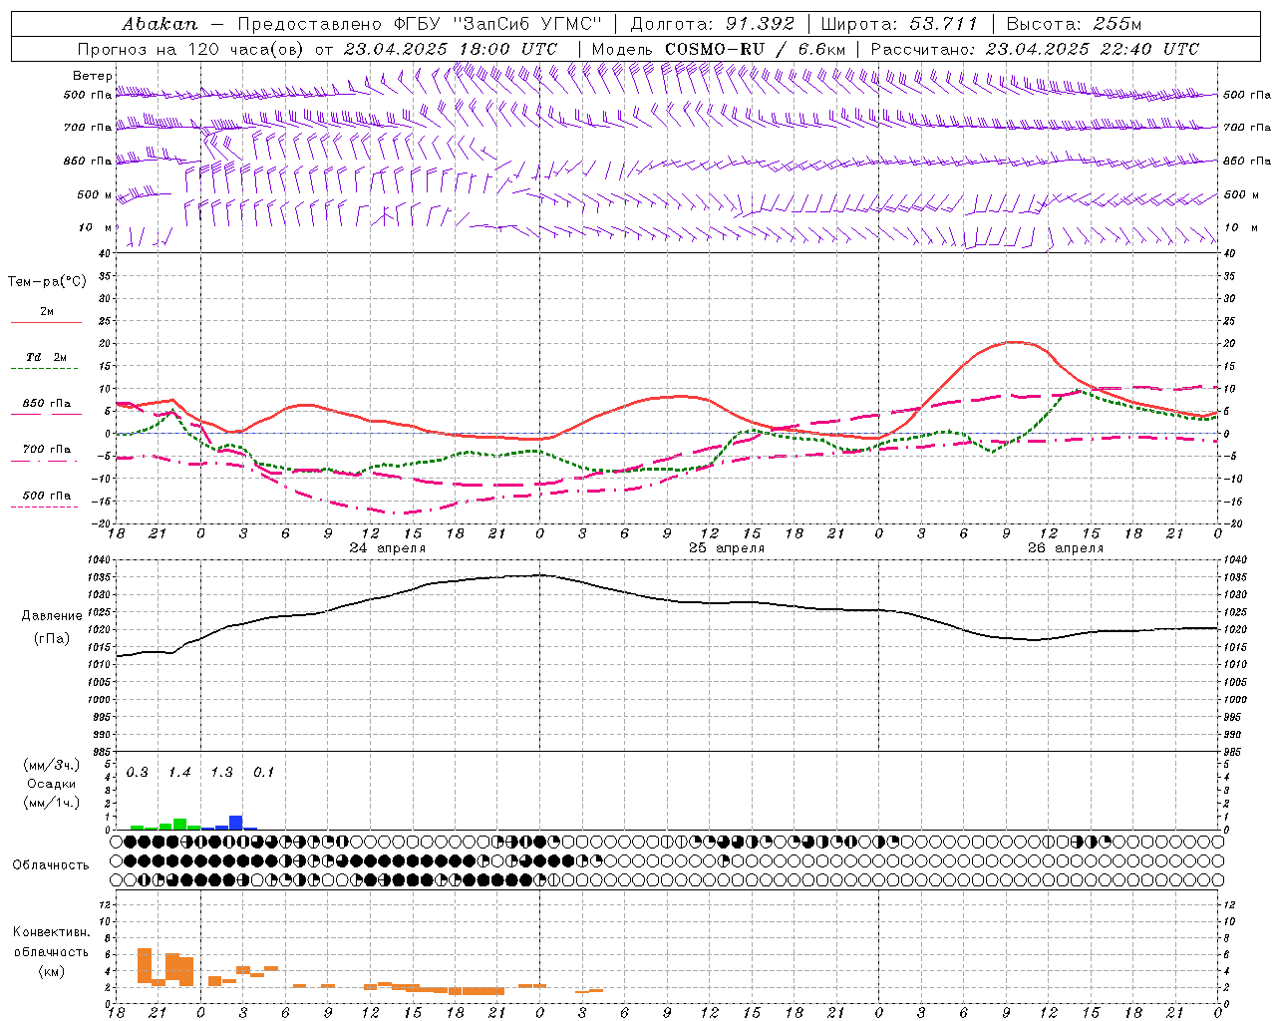Click the "Конвективн." convective cloud label

(51, 932)
